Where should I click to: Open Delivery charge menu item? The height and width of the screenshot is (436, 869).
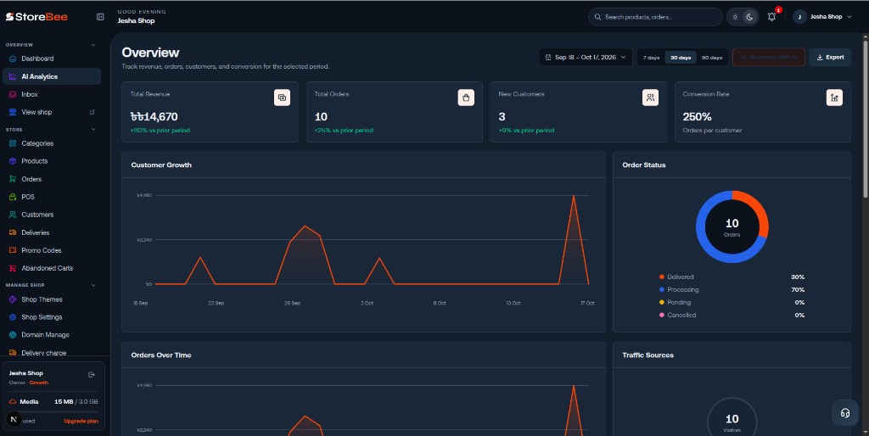pyautogui.click(x=52, y=352)
